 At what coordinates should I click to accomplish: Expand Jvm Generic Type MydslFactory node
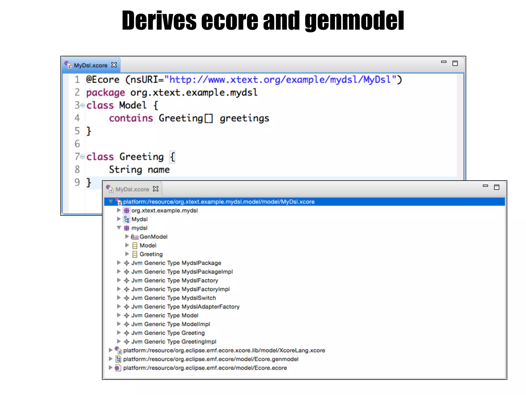(119, 280)
